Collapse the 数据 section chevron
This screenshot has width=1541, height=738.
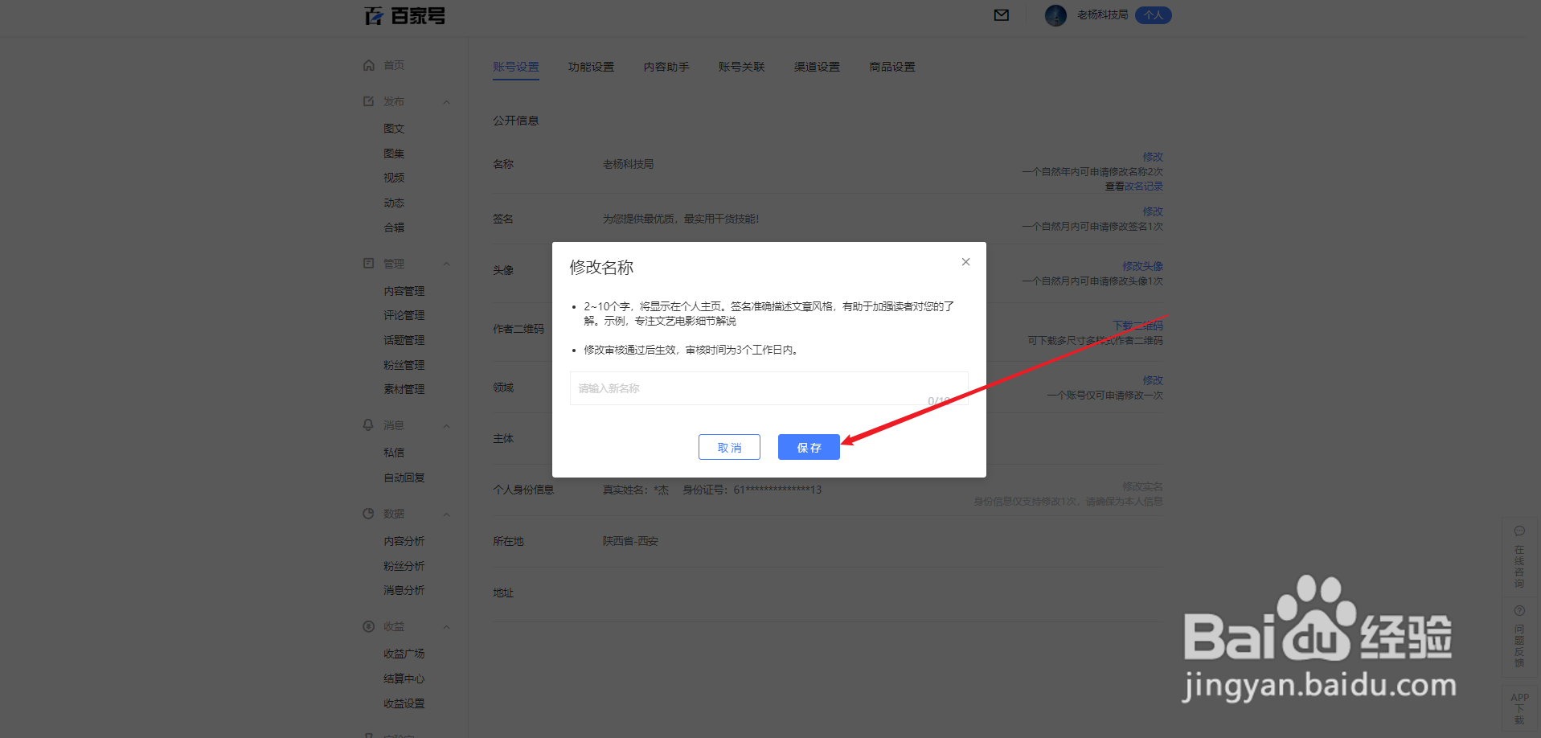[x=447, y=515]
